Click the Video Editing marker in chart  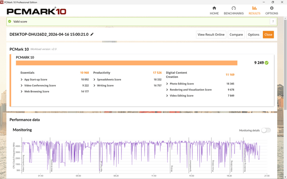(231, 166)
